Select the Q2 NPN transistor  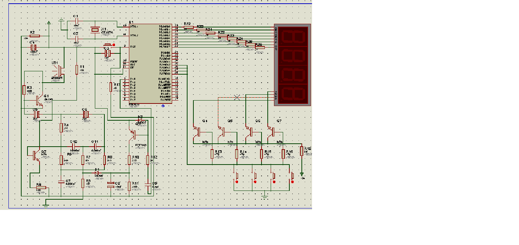(36, 155)
